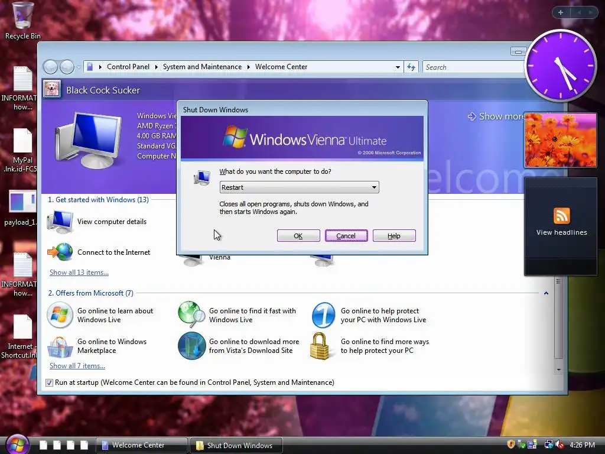Expand the arrow after Control Panel breadcrumb
605x454 pixels.
[x=156, y=67]
